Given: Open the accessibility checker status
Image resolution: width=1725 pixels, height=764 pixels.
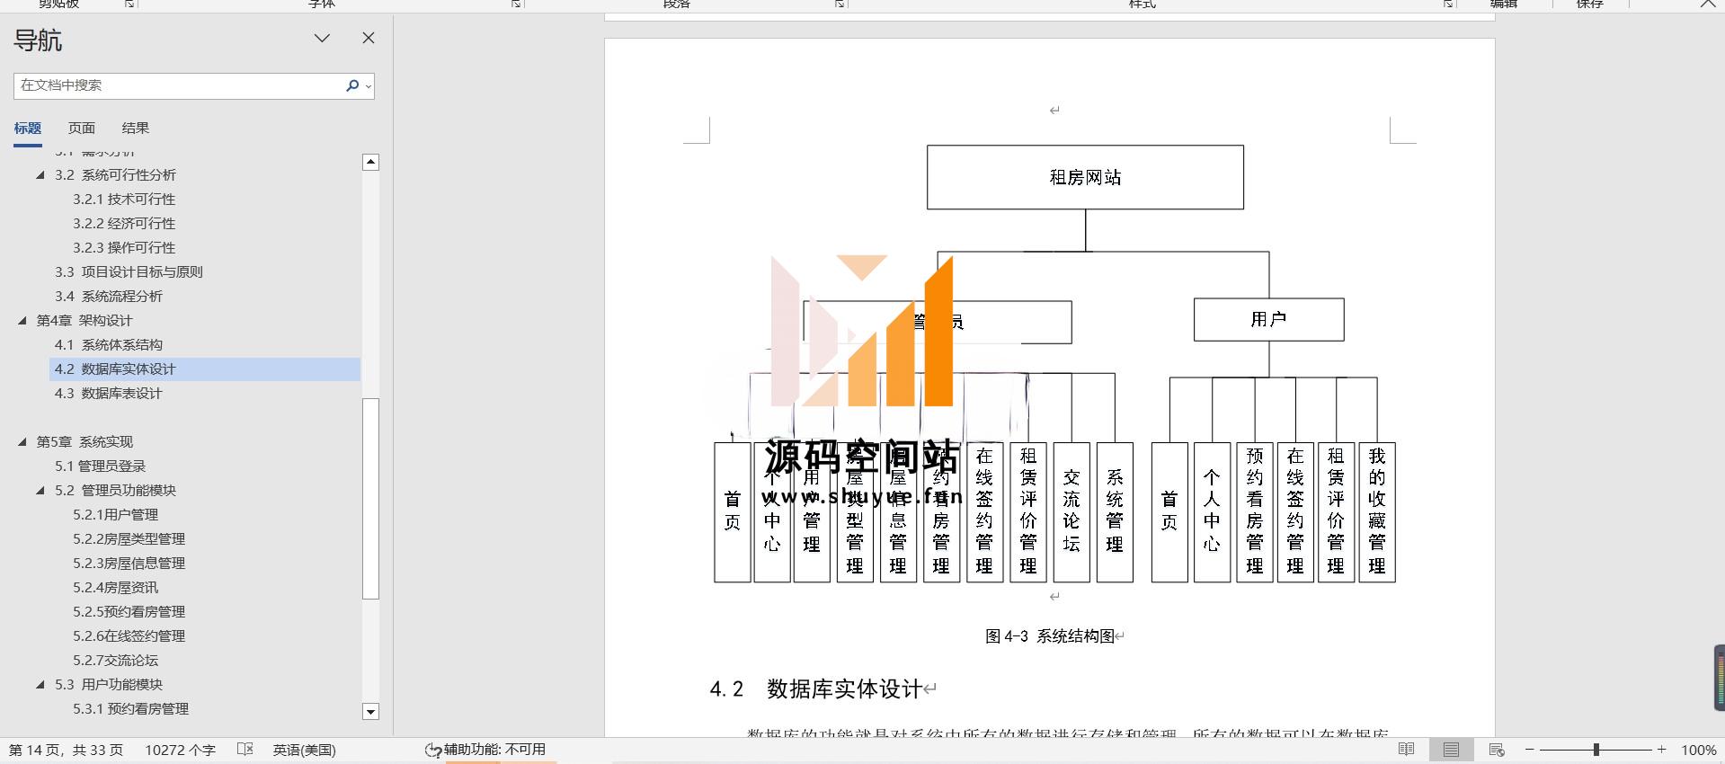Looking at the screenshot, I should 485,750.
